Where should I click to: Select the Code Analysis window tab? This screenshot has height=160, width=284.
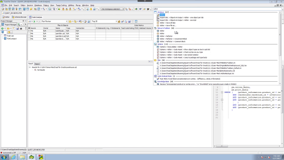tap(35, 17)
